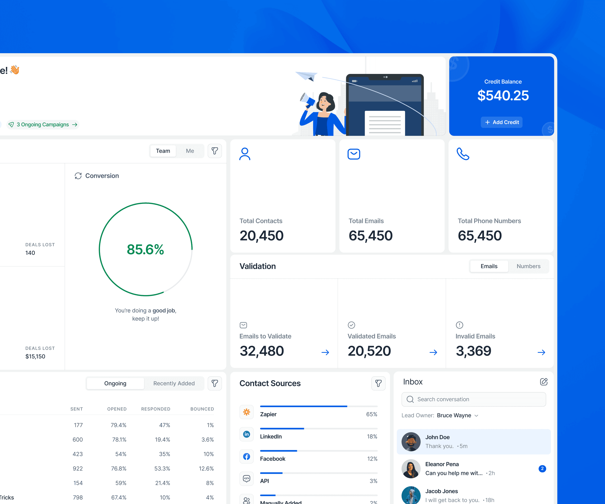This screenshot has height=504, width=605.
Task: Click the Facebook source icon
Action: (246, 456)
